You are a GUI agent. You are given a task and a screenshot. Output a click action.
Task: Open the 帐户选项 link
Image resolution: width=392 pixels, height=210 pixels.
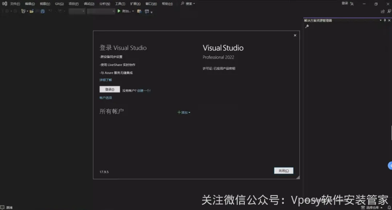[x=106, y=98]
